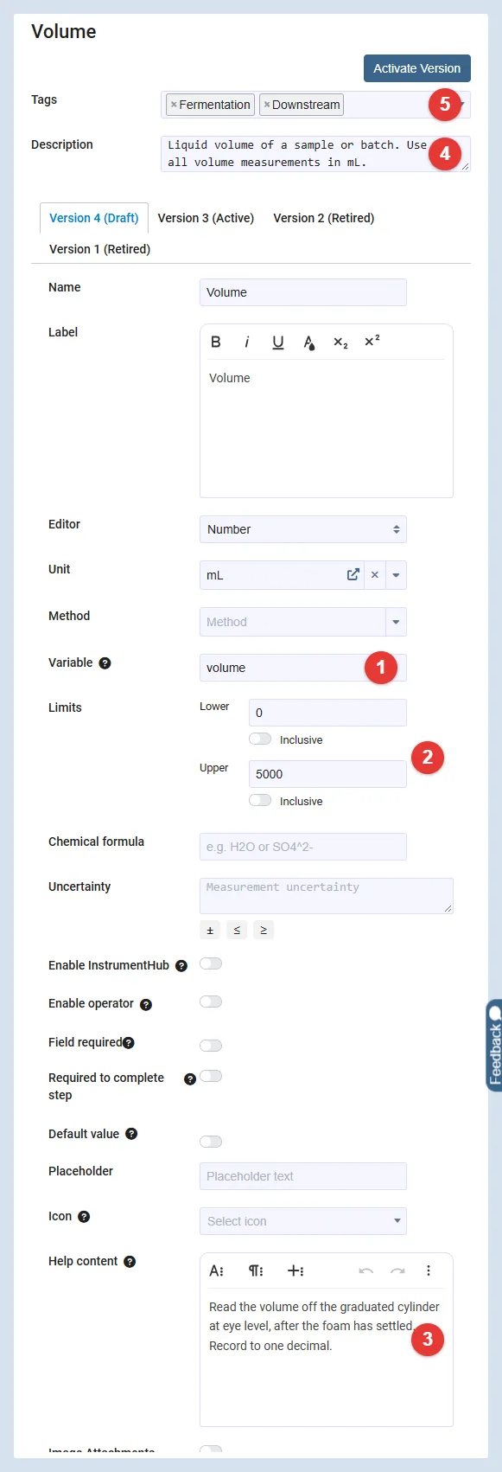Click the Activate Version button
Image resolution: width=502 pixels, height=1472 pixels.
click(x=417, y=68)
